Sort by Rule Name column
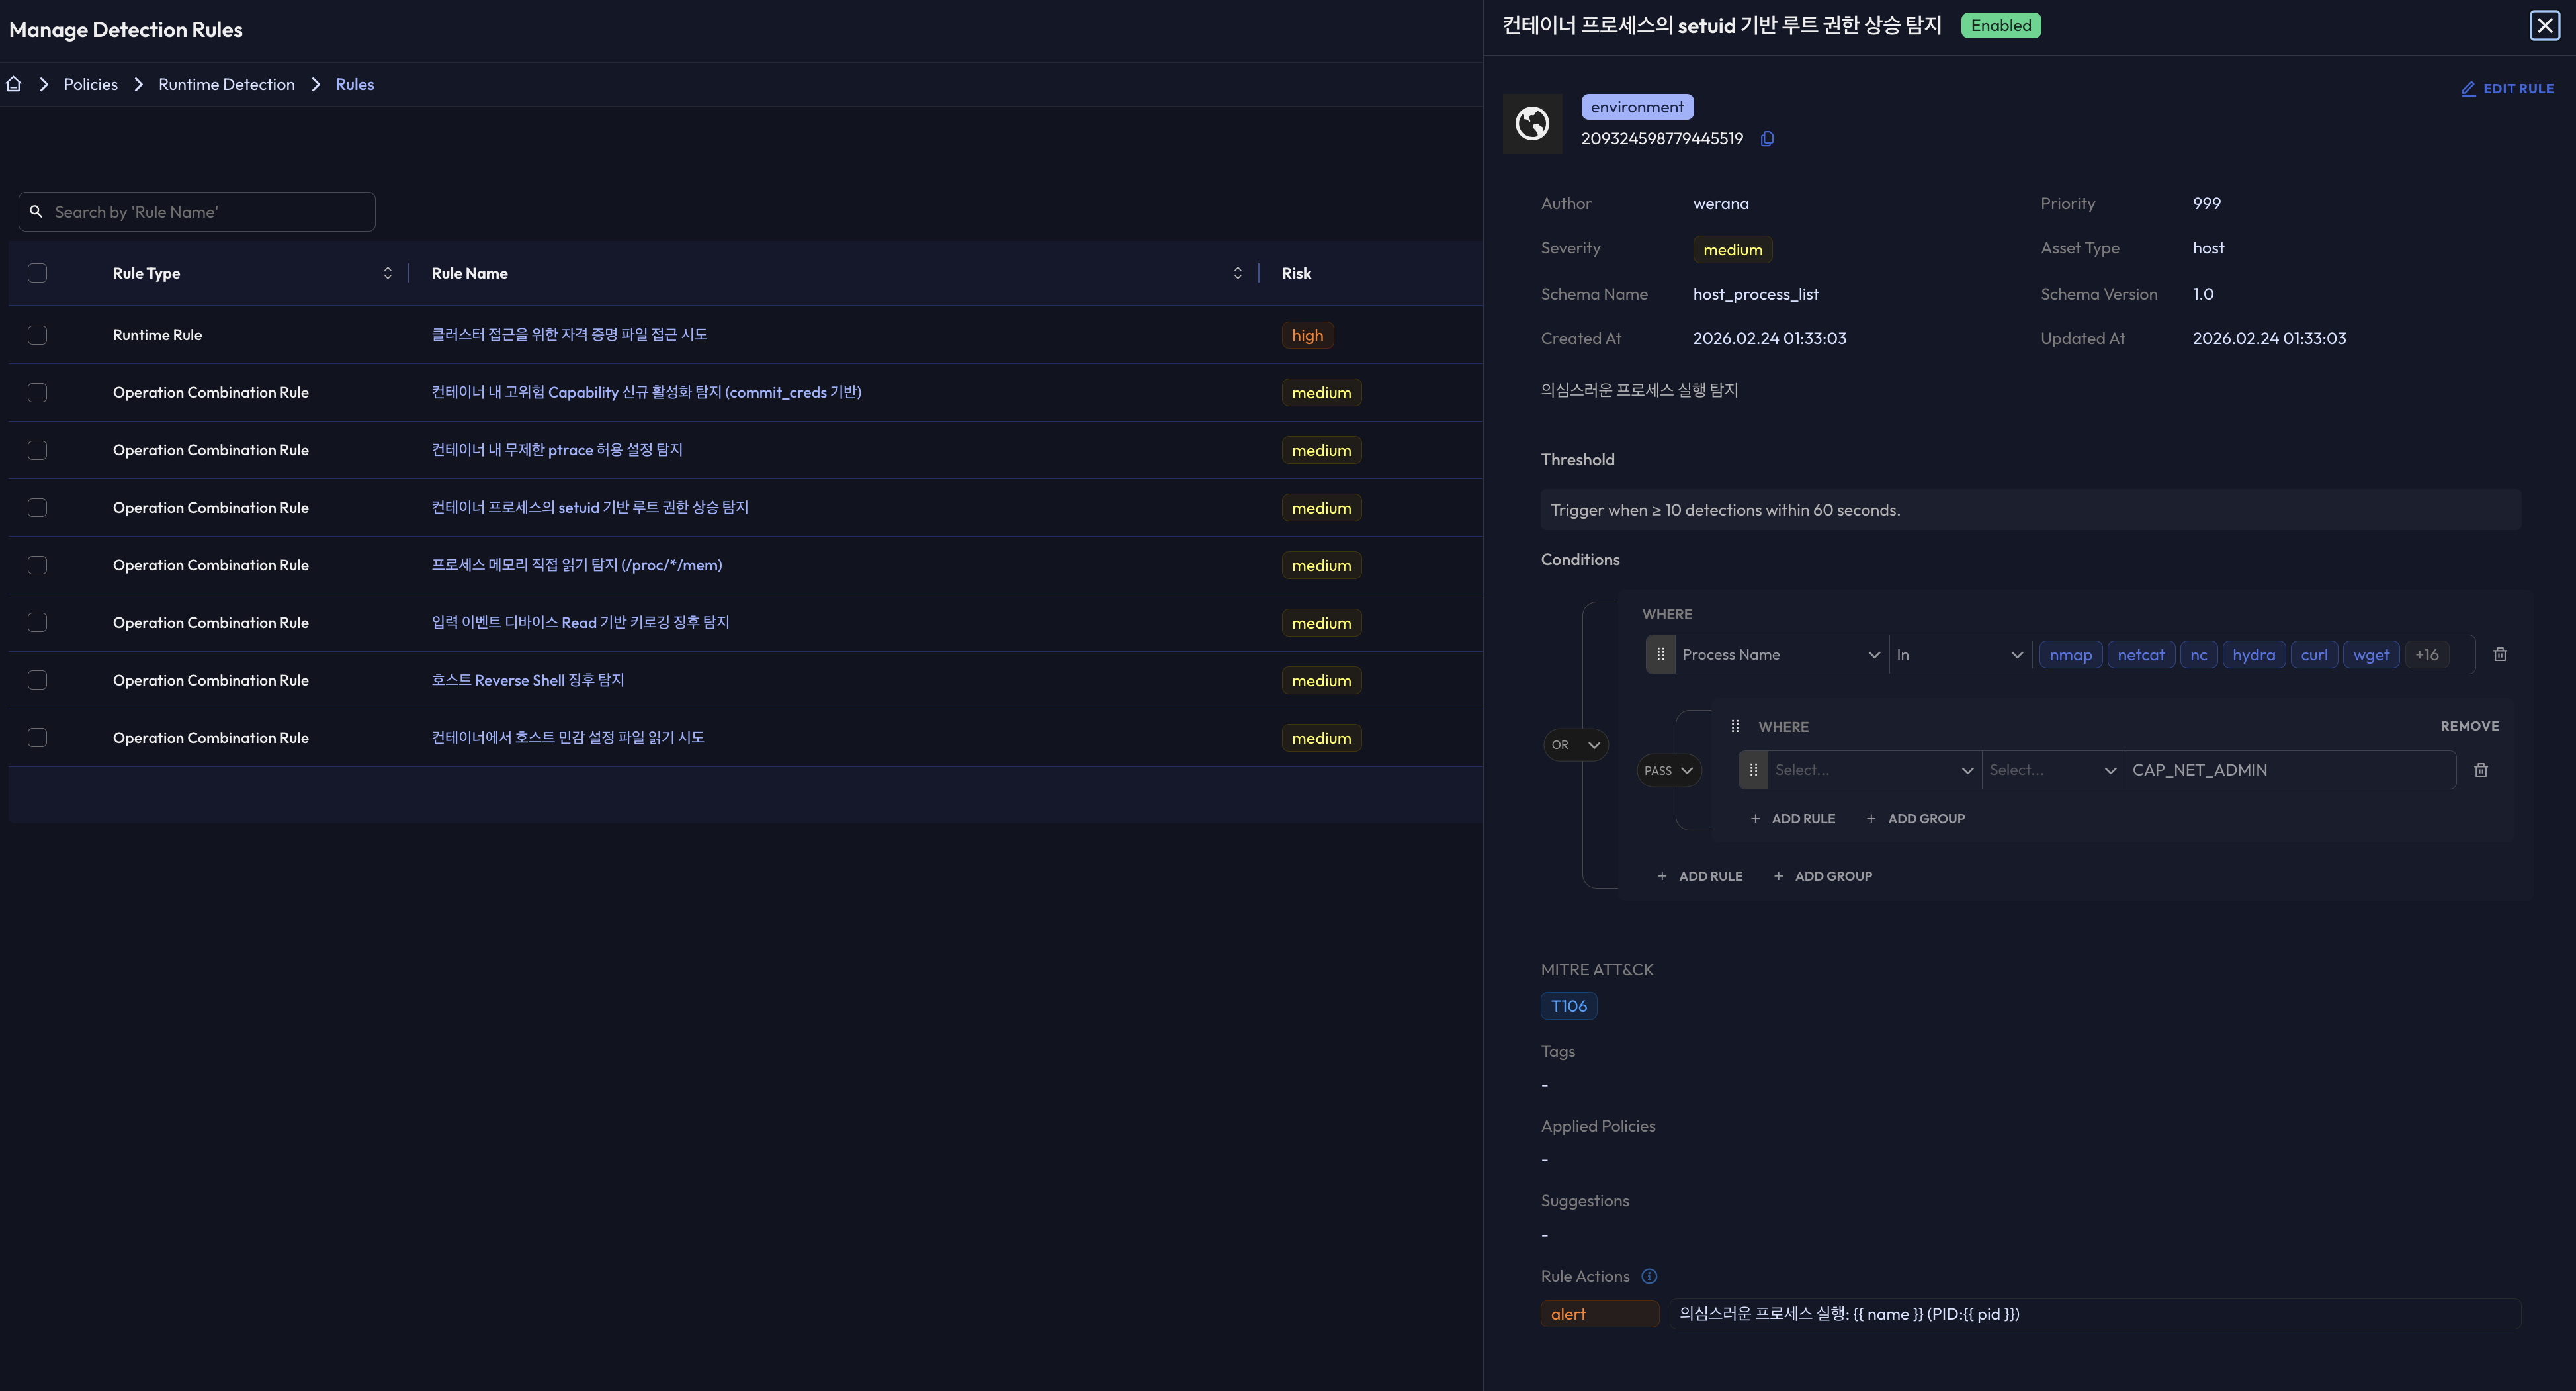Viewport: 2576px width, 1391px height. pyautogui.click(x=1238, y=273)
